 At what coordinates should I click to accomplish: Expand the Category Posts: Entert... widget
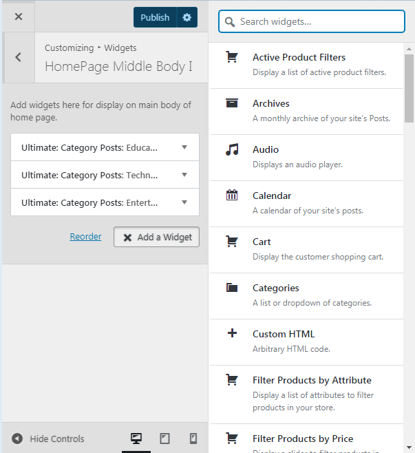coord(184,202)
